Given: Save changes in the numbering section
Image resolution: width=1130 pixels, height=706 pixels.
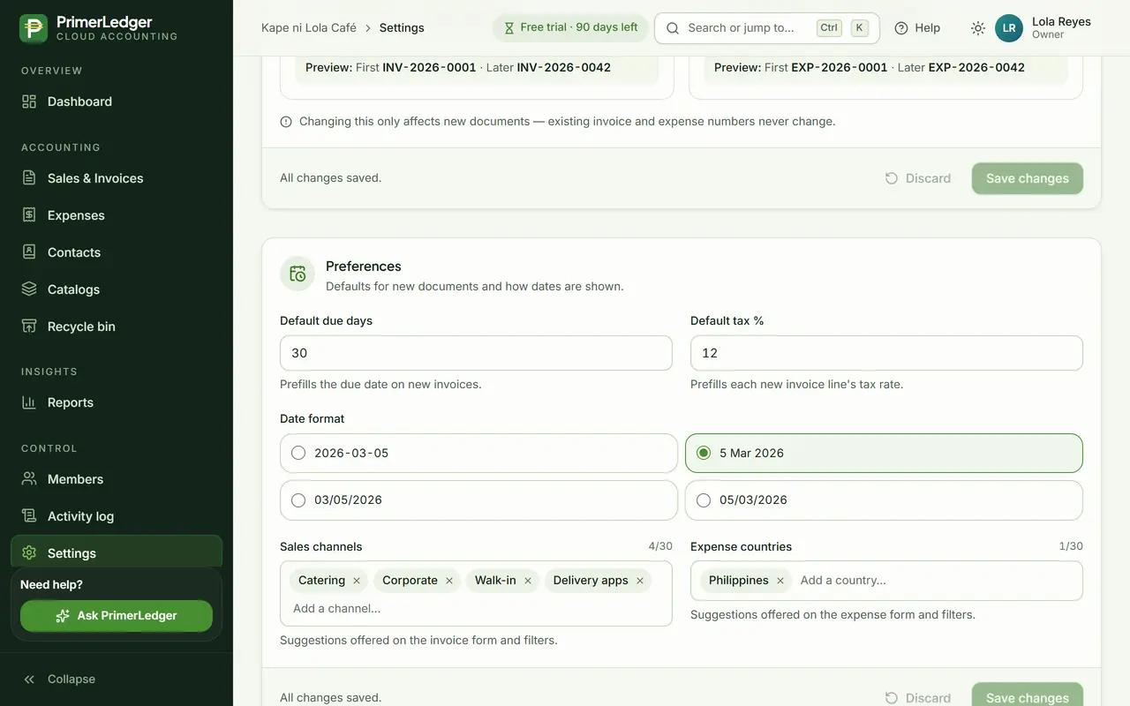Looking at the screenshot, I should [x=1028, y=178].
